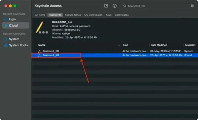Click the large password pencil preview icon

[x=42, y=27]
